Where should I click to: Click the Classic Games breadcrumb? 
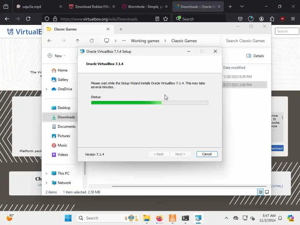click(x=184, y=41)
